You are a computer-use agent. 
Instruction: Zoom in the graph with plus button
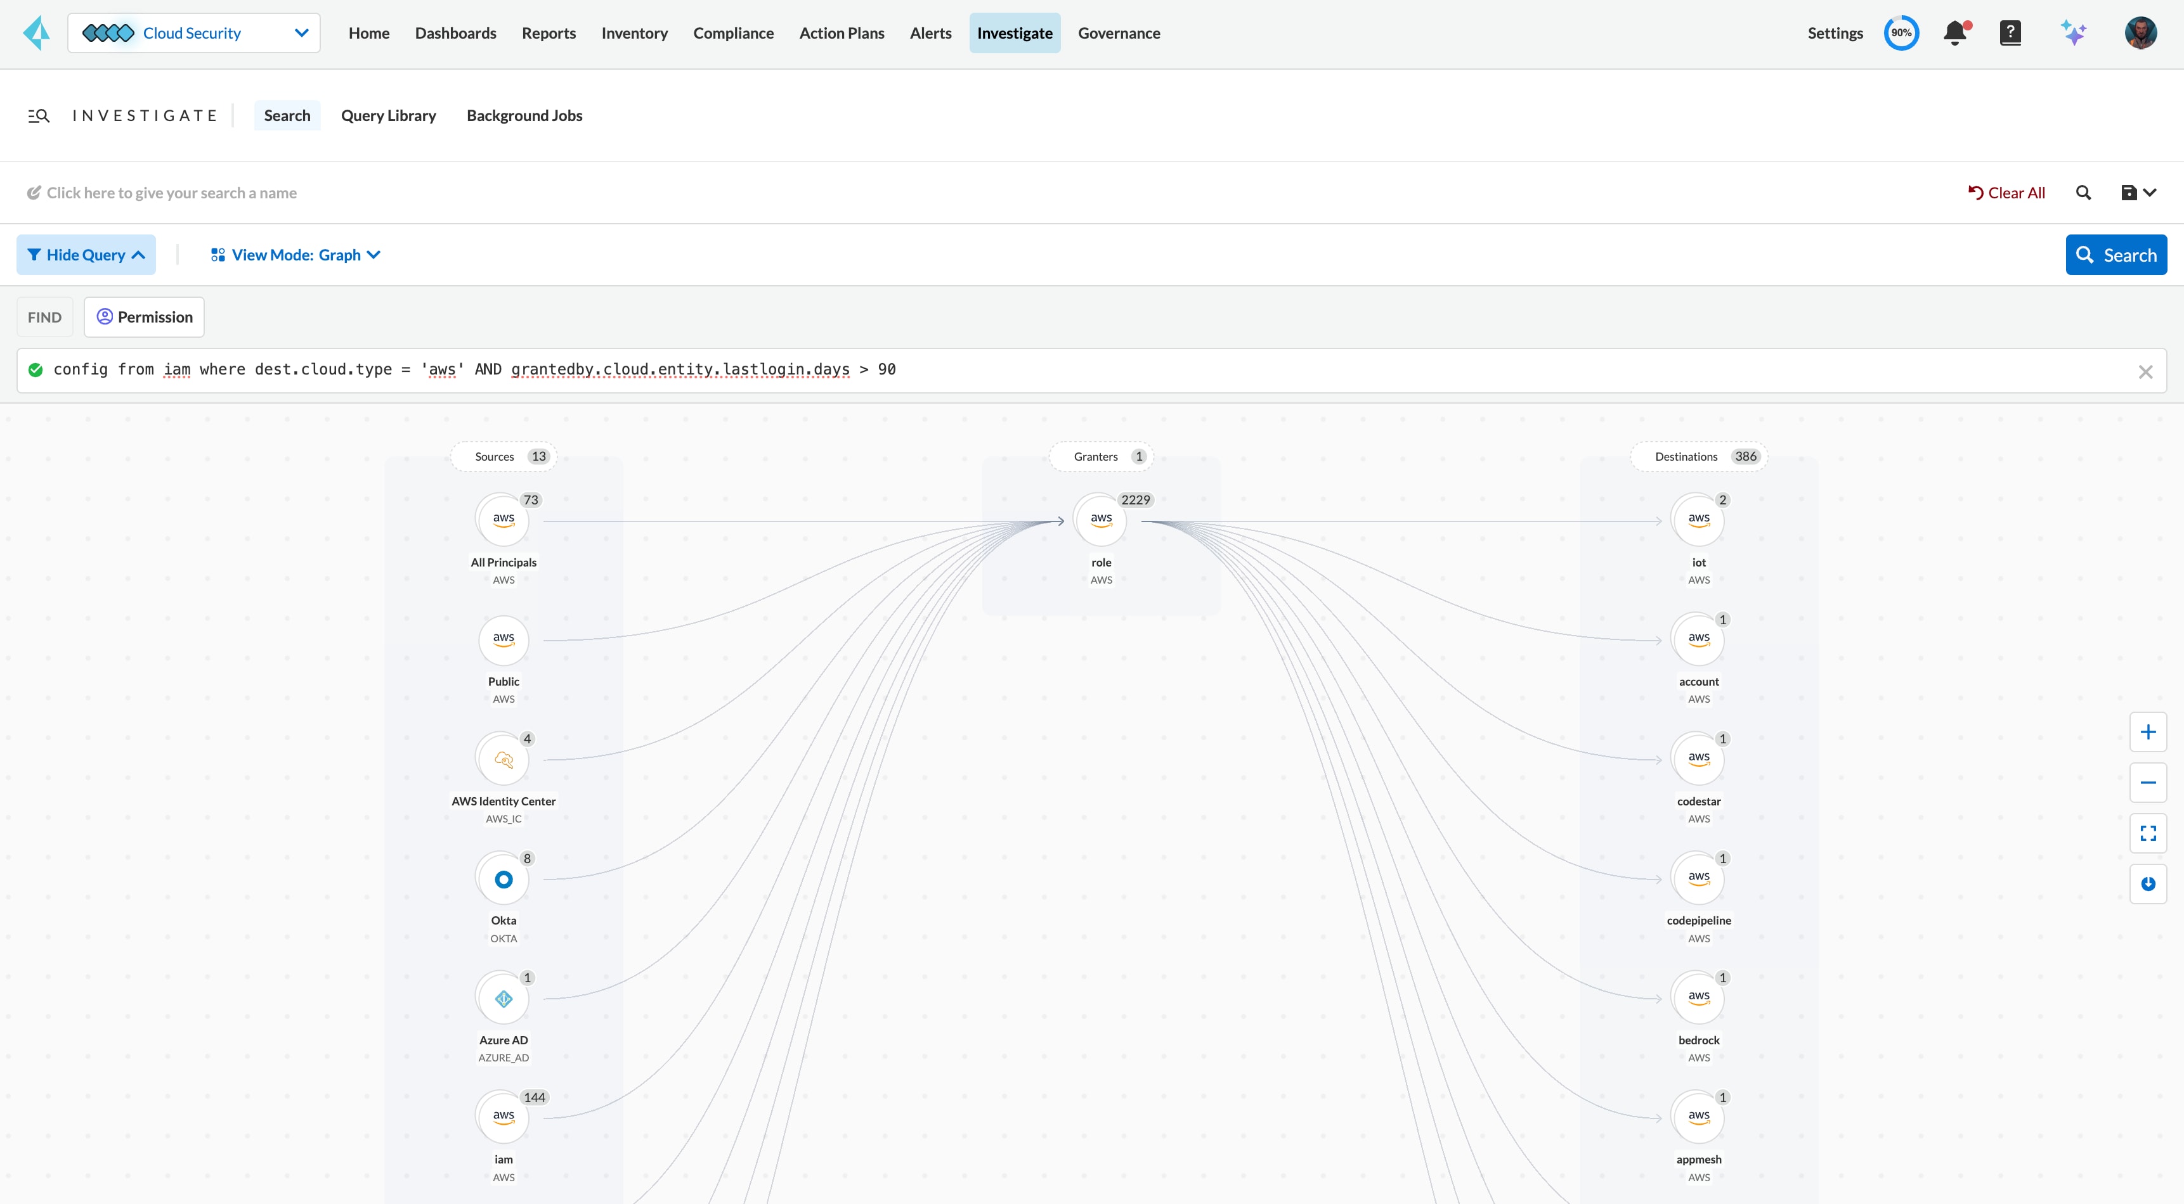pos(2148,732)
